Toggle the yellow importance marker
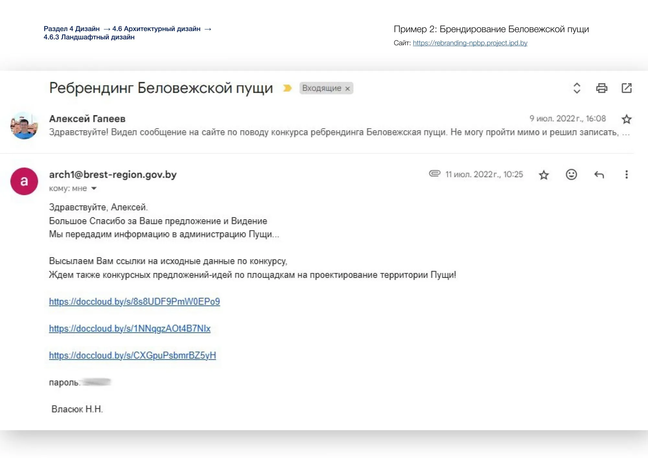 coord(287,88)
